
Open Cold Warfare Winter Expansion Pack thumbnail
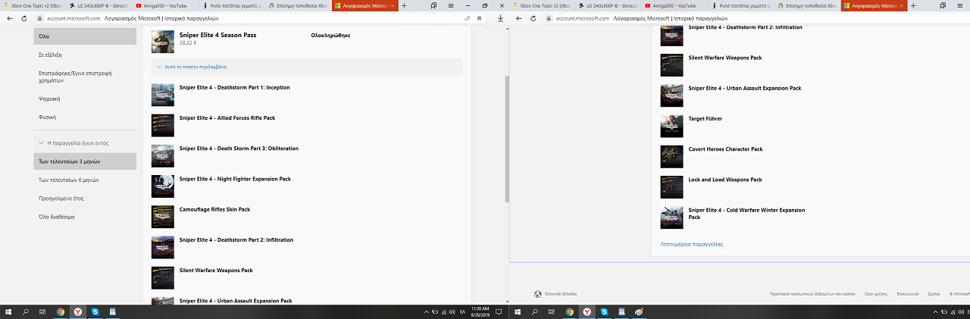672,217
